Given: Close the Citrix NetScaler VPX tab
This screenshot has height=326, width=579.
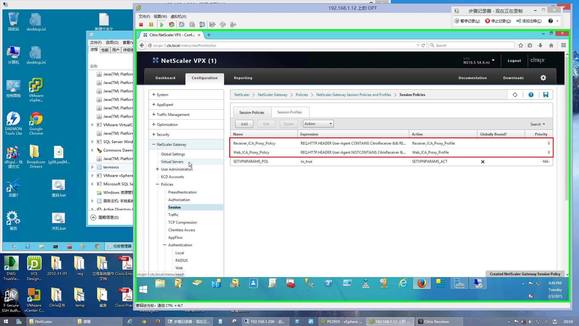Looking at the screenshot, I should [x=199, y=35].
